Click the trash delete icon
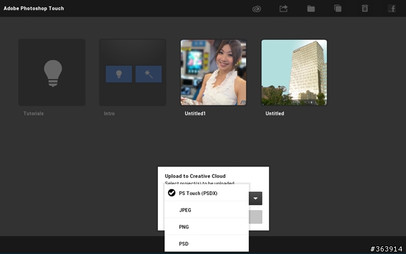Image resolution: width=406 pixels, height=254 pixels. point(365,8)
